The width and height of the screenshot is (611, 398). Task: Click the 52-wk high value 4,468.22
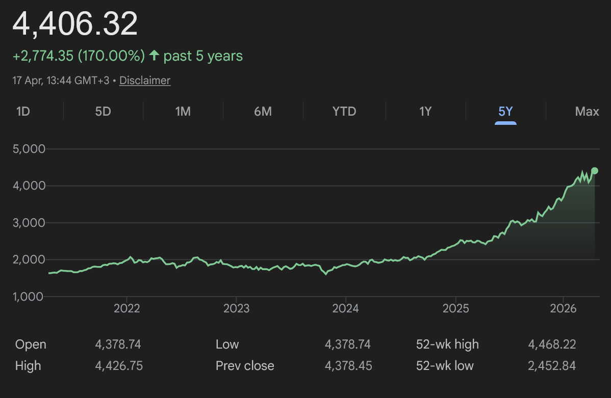coord(552,344)
